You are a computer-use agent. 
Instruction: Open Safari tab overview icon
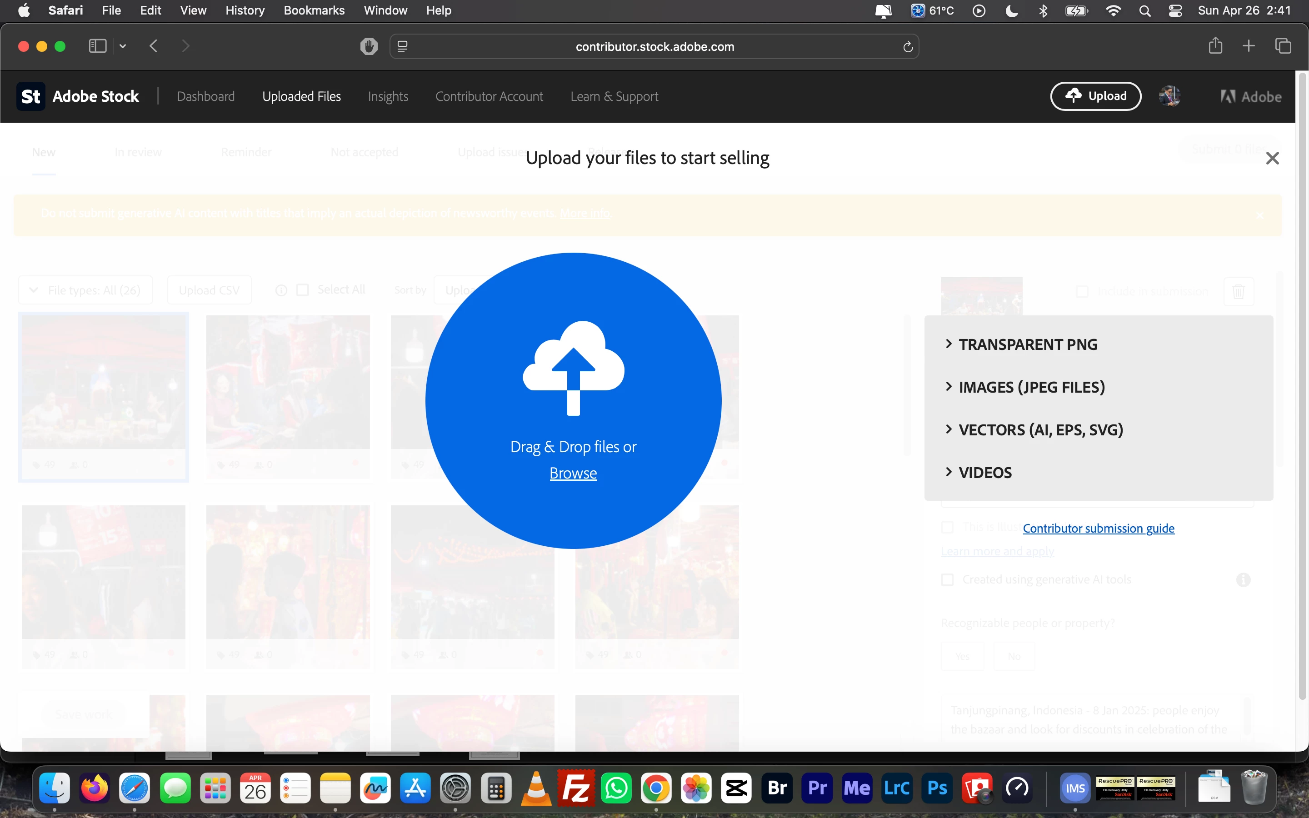tap(1283, 46)
